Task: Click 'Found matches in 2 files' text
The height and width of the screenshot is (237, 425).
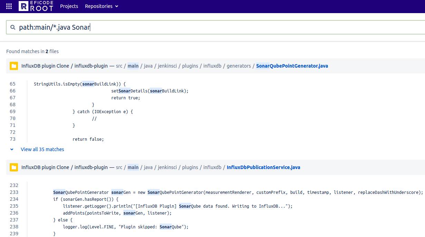Action: [x=32, y=51]
